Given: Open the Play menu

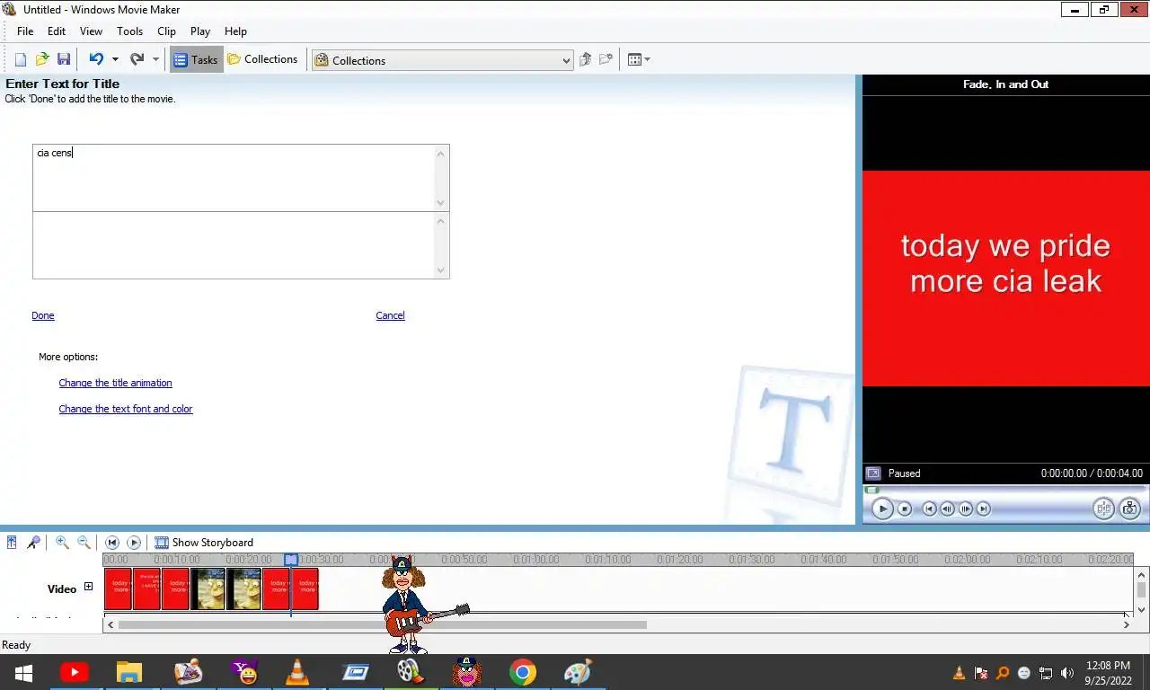Looking at the screenshot, I should 200,31.
